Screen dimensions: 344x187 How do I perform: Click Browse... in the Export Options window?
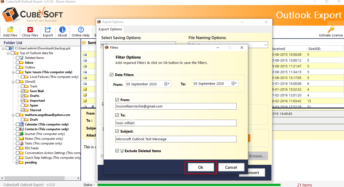257,156
